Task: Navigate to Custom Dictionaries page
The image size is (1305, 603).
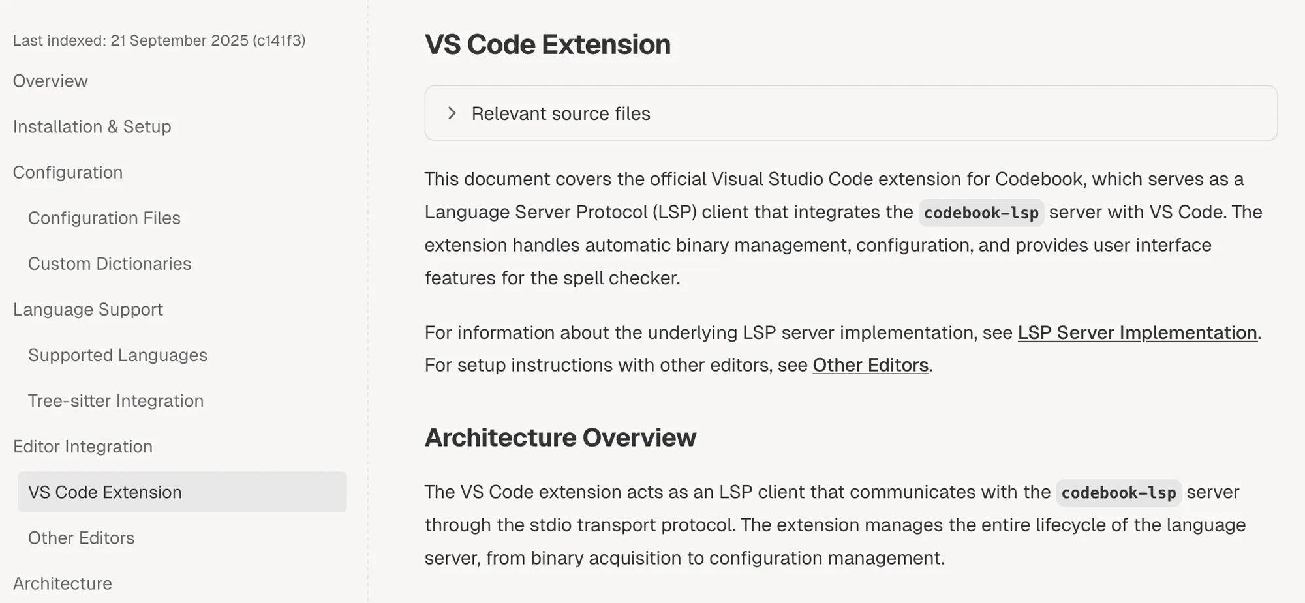Action: tap(110, 263)
